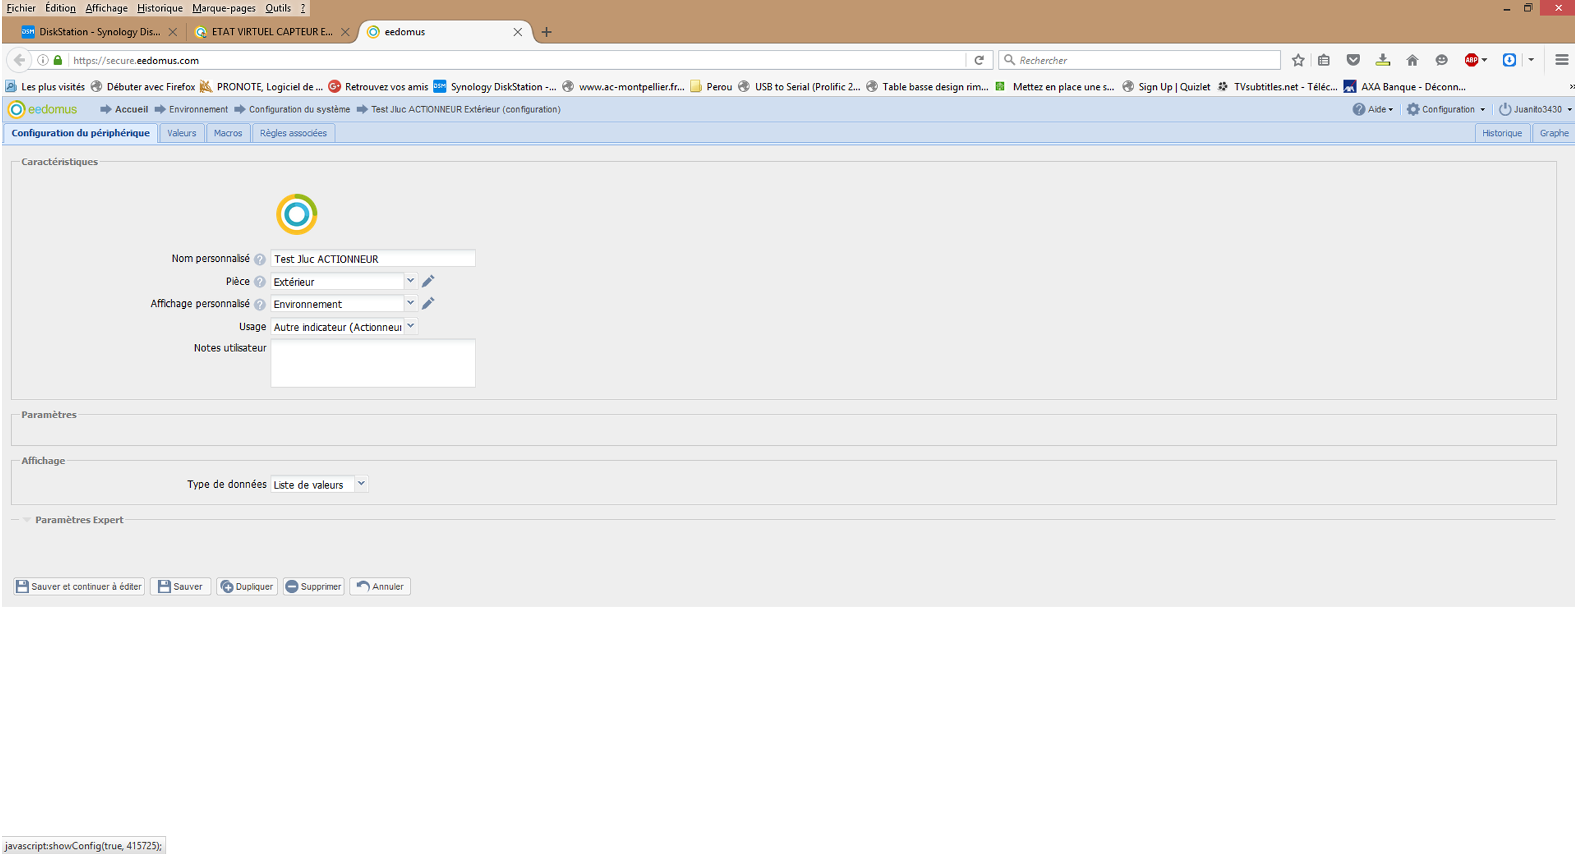Switch to the Règles associées tab
Screen dimensions: 1575x854
[x=293, y=133]
